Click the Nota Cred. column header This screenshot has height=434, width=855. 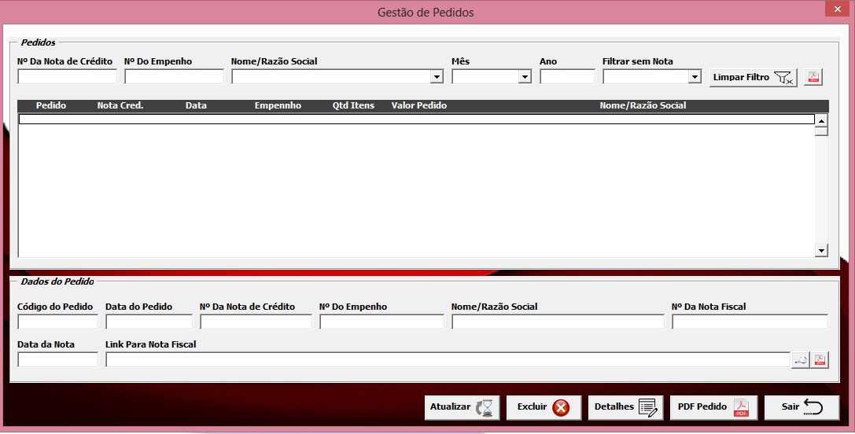coord(120,106)
